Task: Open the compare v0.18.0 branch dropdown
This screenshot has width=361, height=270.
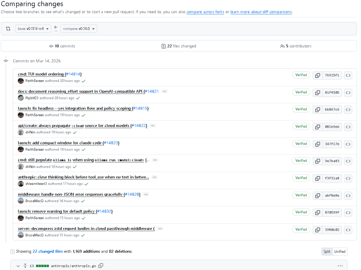Action: pyautogui.click(x=79, y=29)
